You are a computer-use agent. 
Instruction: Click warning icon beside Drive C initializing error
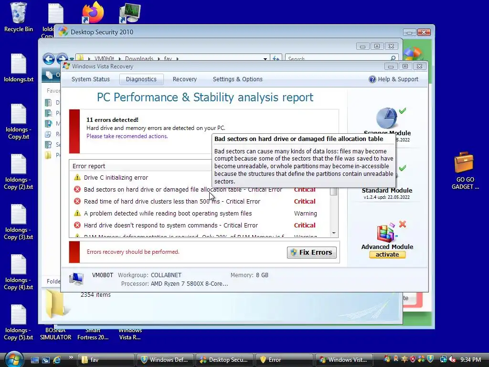(x=77, y=178)
